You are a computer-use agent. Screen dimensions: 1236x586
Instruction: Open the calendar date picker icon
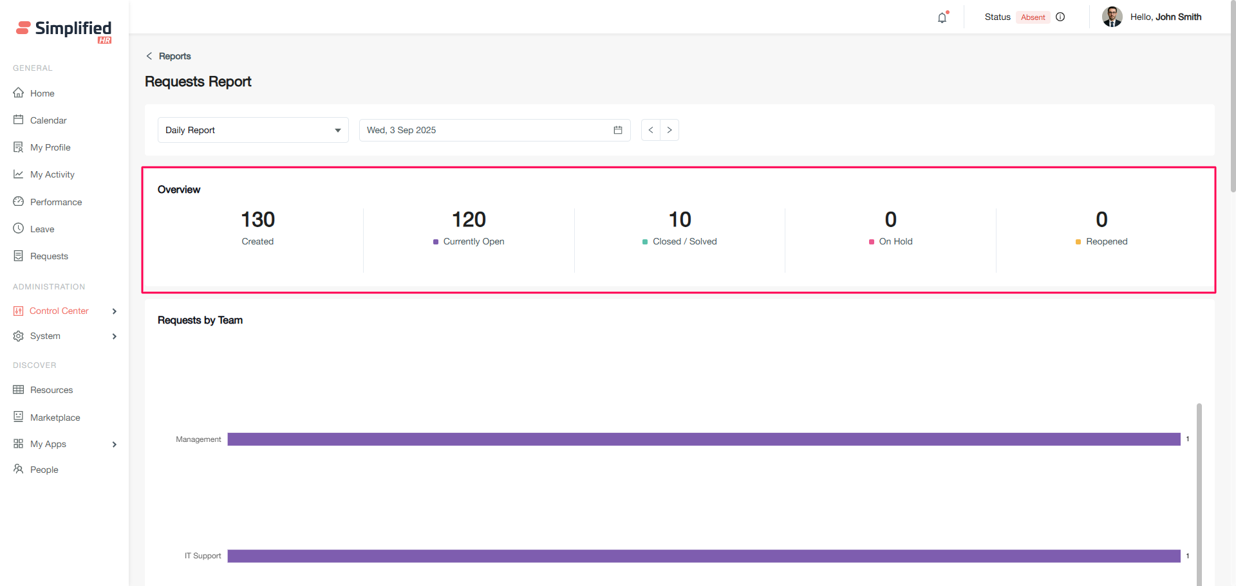click(x=617, y=130)
